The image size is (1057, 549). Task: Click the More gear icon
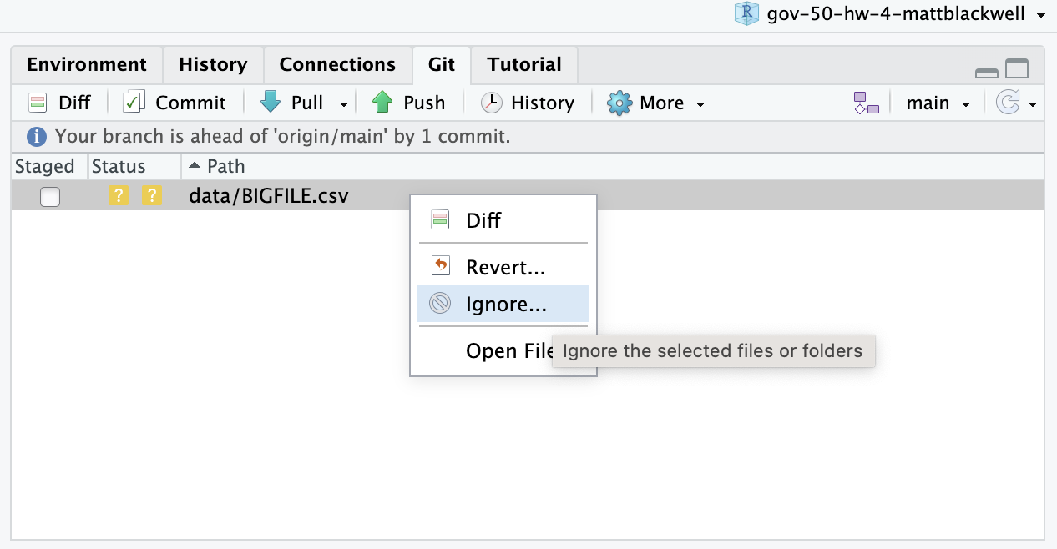point(620,103)
